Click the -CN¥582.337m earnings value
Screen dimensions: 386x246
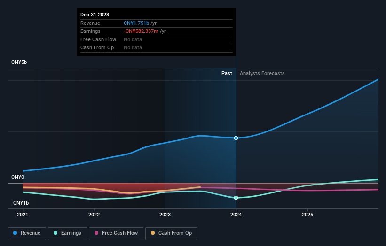click(x=141, y=31)
